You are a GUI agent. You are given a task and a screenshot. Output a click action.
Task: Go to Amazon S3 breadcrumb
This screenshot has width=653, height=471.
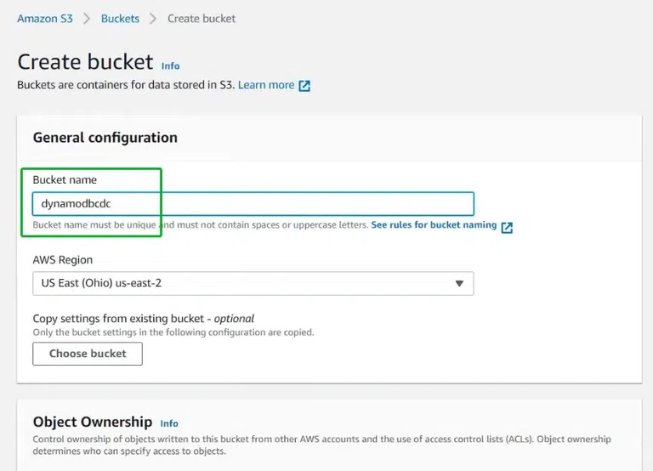coord(44,18)
